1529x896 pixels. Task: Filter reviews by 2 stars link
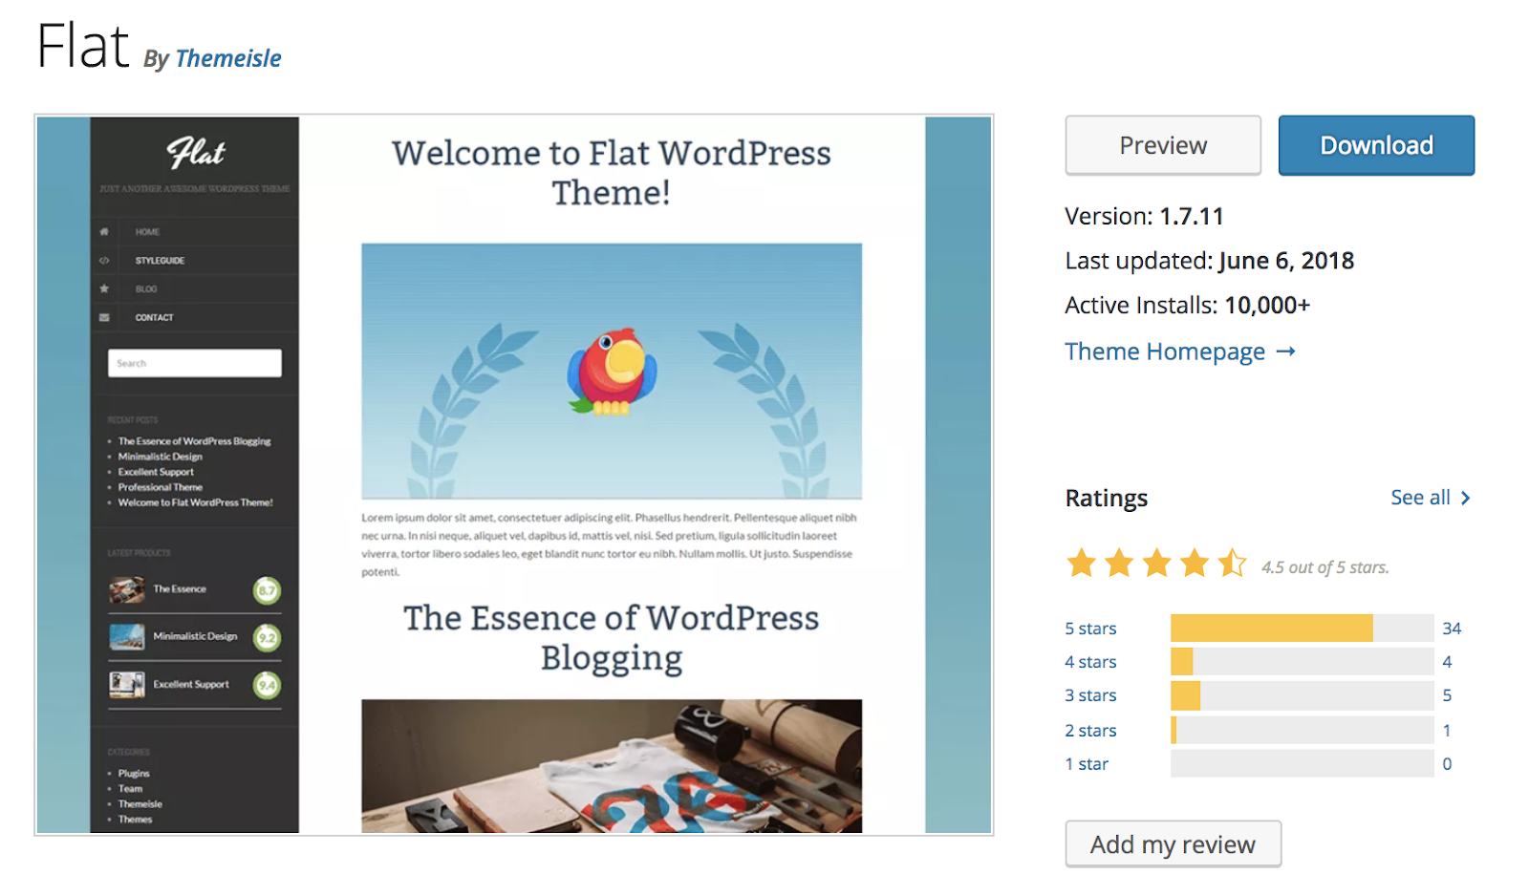point(1090,731)
